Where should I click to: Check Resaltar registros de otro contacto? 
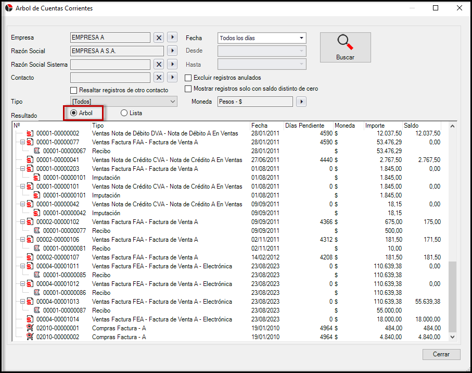73,90
